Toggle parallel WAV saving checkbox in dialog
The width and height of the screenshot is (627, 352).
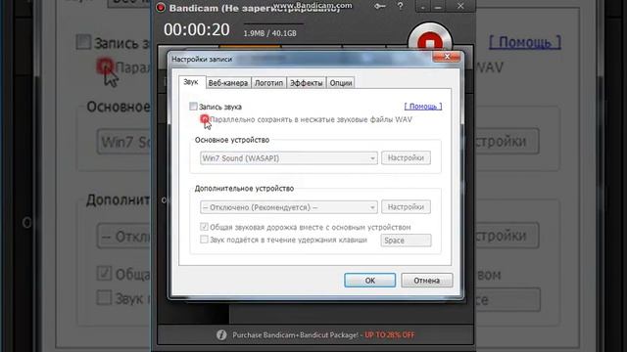tap(205, 119)
